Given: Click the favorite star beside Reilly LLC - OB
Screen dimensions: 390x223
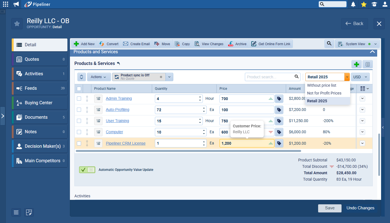Looking at the screenshot, I should pyautogui.click(x=17, y=24).
